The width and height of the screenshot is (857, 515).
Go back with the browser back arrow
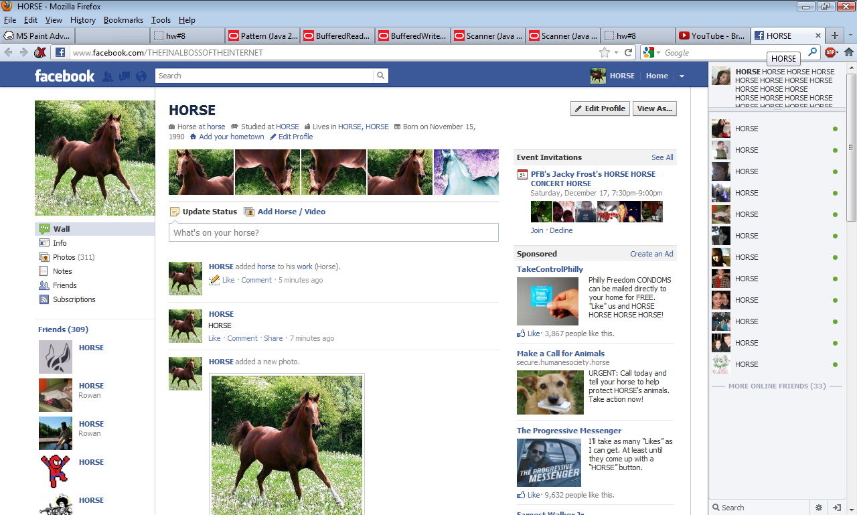[9, 52]
